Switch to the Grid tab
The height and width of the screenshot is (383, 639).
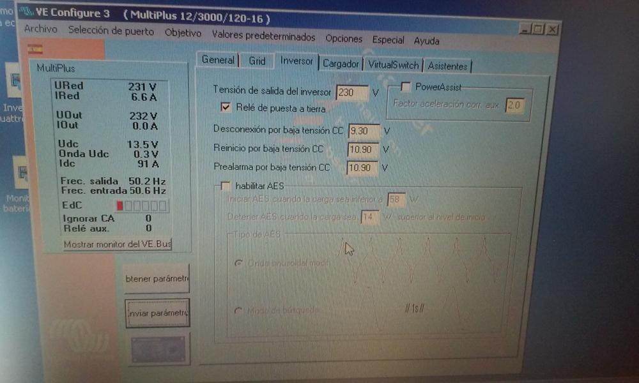pyautogui.click(x=257, y=61)
